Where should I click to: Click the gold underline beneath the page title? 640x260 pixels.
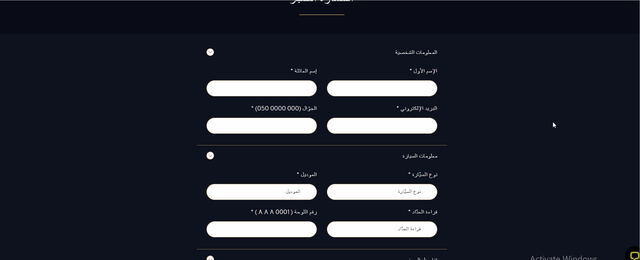[321, 15]
